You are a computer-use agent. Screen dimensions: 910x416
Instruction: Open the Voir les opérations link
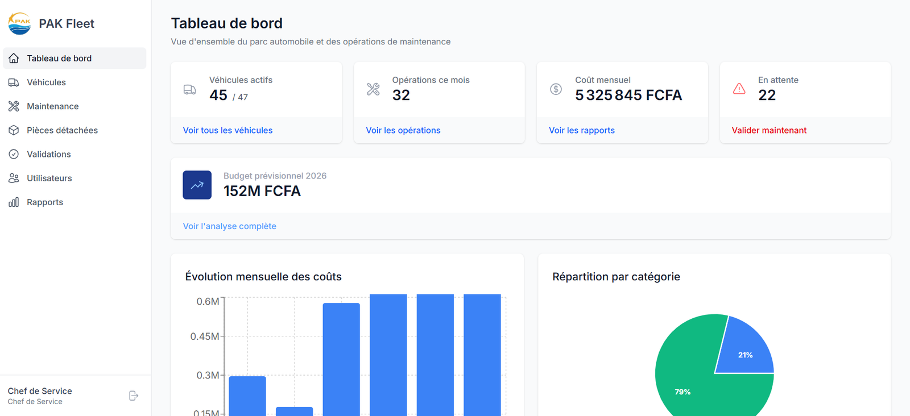pyautogui.click(x=403, y=130)
